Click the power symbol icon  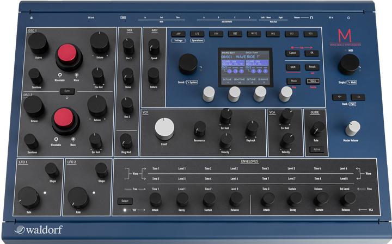tap(348, 18)
